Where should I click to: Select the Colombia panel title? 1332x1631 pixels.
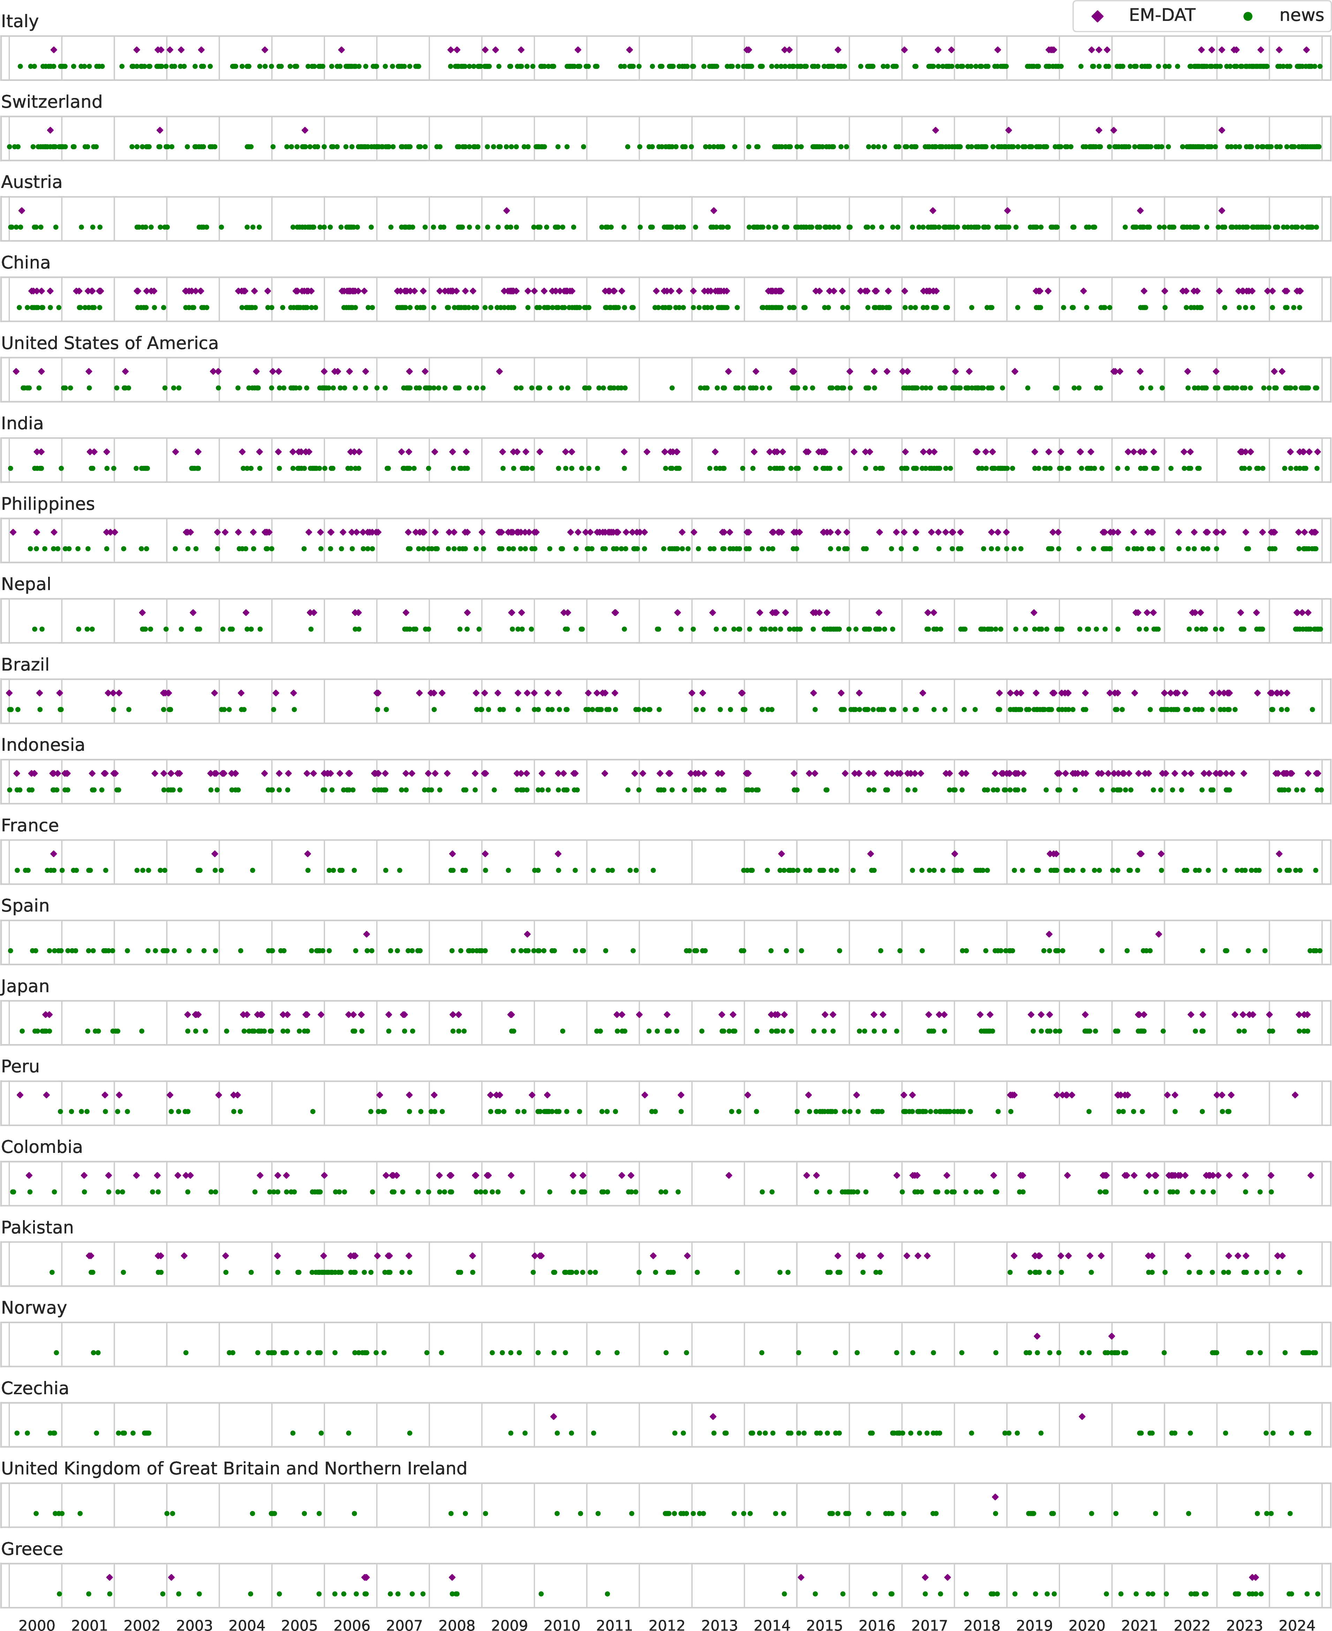point(41,1147)
